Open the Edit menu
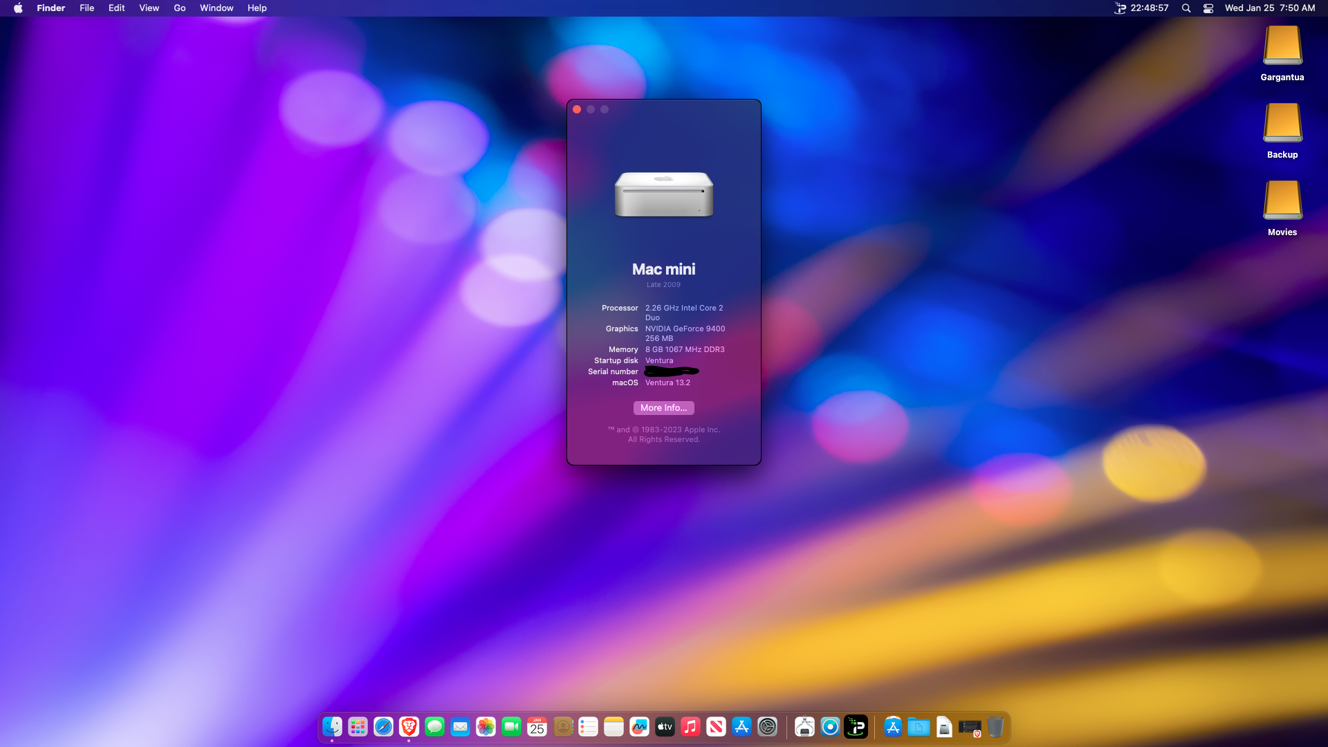Image resolution: width=1328 pixels, height=747 pixels. pyautogui.click(x=116, y=8)
